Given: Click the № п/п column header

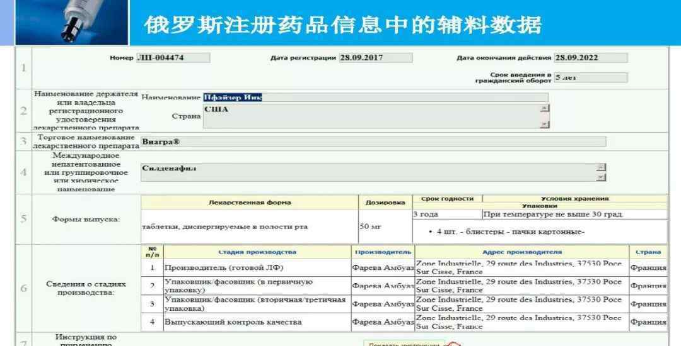Looking at the screenshot, I should 153,252.
